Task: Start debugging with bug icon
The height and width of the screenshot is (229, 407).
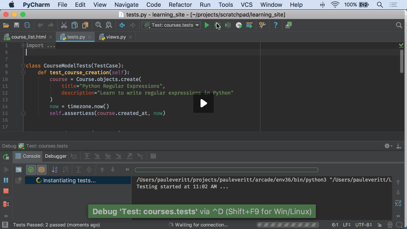Action: [x=217, y=25]
